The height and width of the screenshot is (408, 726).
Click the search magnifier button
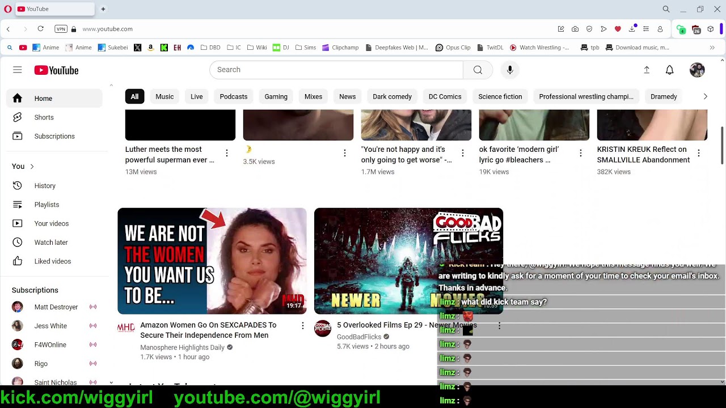[x=478, y=70]
